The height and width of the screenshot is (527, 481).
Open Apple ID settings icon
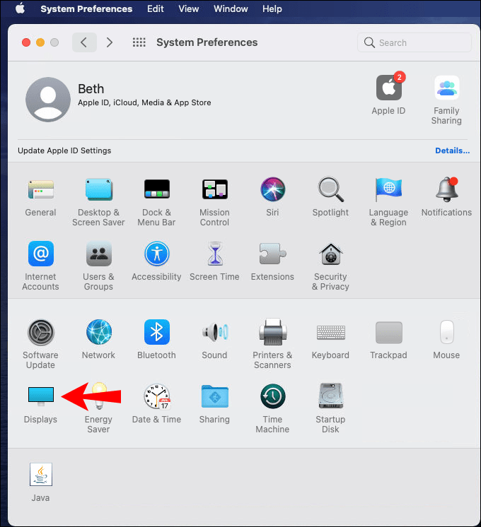coord(389,88)
